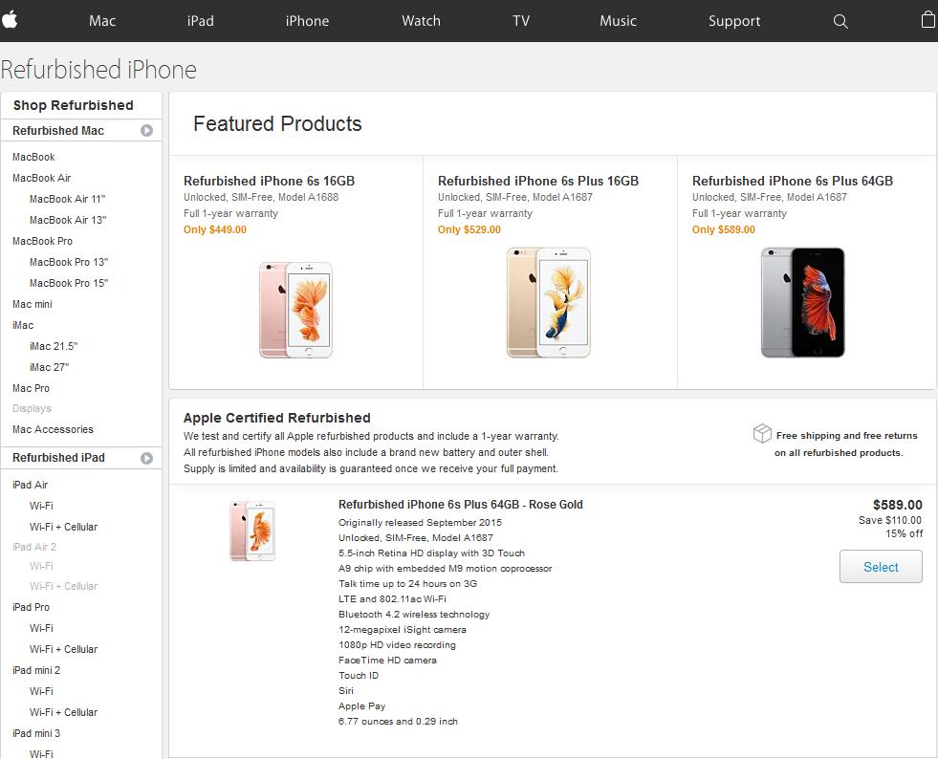
Task: Click the Refurbished Mac arrow icon
Action: pyautogui.click(x=146, y=130)
